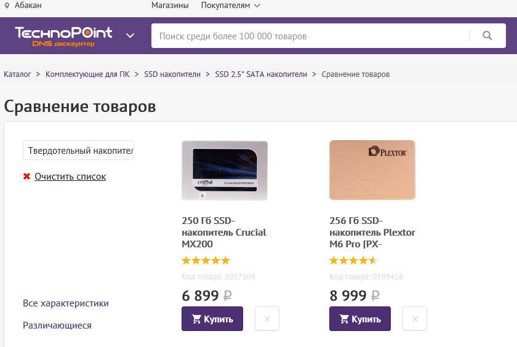Image resolution: width=517 pixels, height=347 pixels.
Task: Click the 6 899 price
Action: (x=207, y=295)
